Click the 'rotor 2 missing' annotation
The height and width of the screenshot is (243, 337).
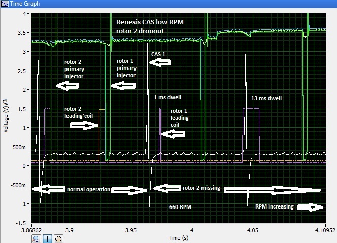[200, 188]
